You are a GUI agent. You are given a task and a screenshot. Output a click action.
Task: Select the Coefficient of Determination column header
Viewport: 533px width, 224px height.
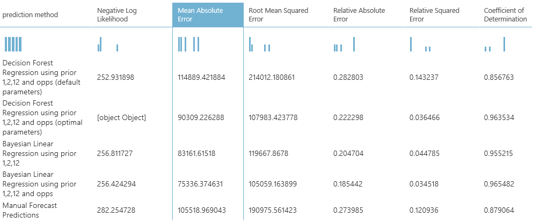pyautogui.click(x=505, y=15)
